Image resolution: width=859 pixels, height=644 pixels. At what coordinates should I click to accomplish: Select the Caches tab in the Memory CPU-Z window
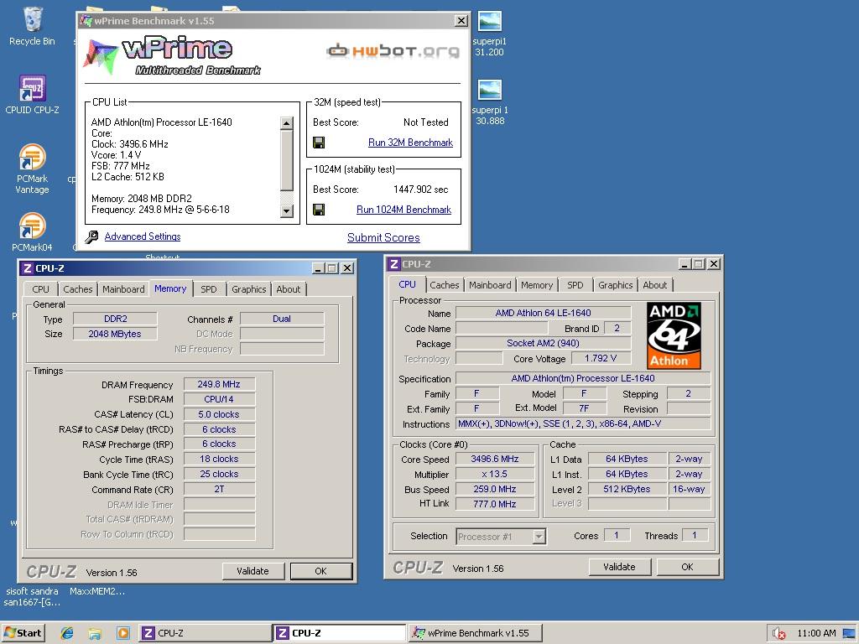click(78, 289)
